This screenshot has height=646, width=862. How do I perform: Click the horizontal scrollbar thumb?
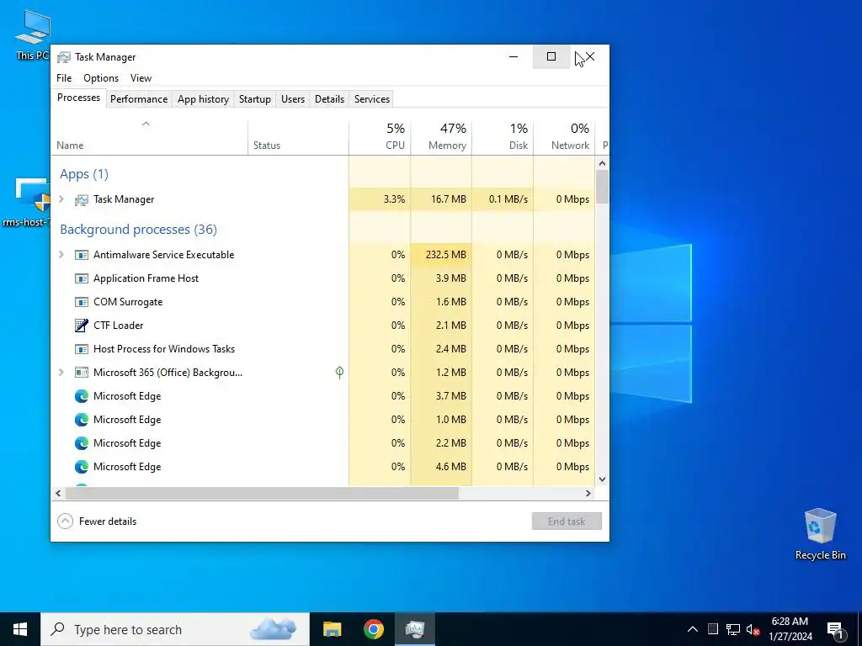coord(262,493)
